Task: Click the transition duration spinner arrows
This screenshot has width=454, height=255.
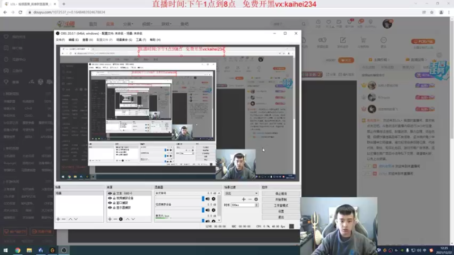Action: 257,205
